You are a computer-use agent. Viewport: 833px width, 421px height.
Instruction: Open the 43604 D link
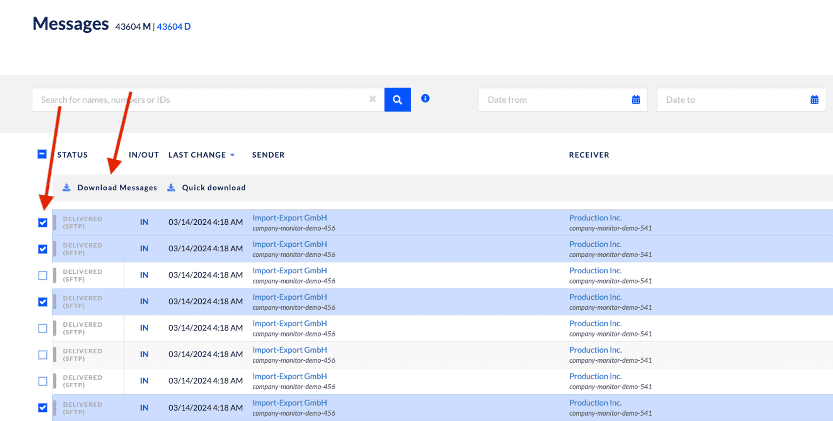pyautogui.click(x=174, y=27)
